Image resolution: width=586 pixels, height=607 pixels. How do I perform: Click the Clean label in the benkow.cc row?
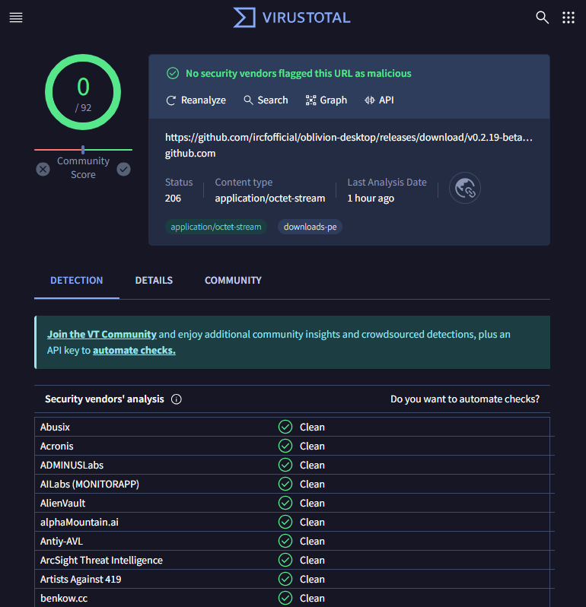(312, 598)
